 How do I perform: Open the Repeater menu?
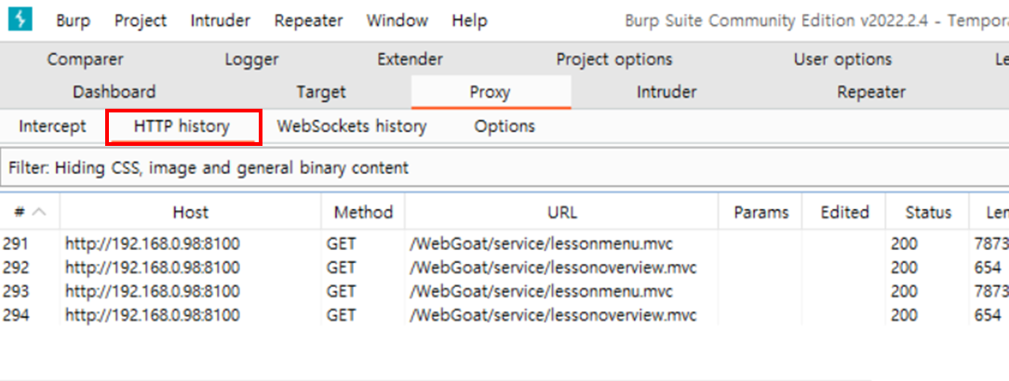308,20
